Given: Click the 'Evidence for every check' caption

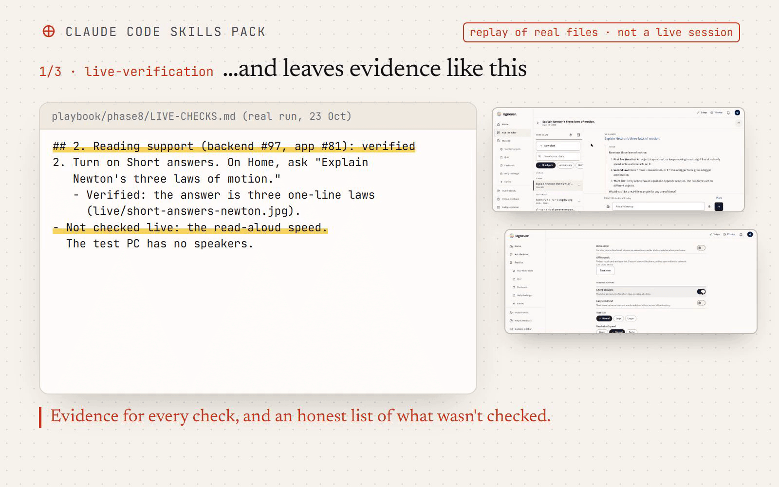Looking at the screenshot, I should tap(300, 416).
